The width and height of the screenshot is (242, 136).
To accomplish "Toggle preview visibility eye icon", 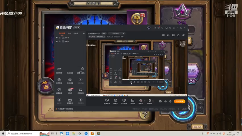I will tap(165, 101).
